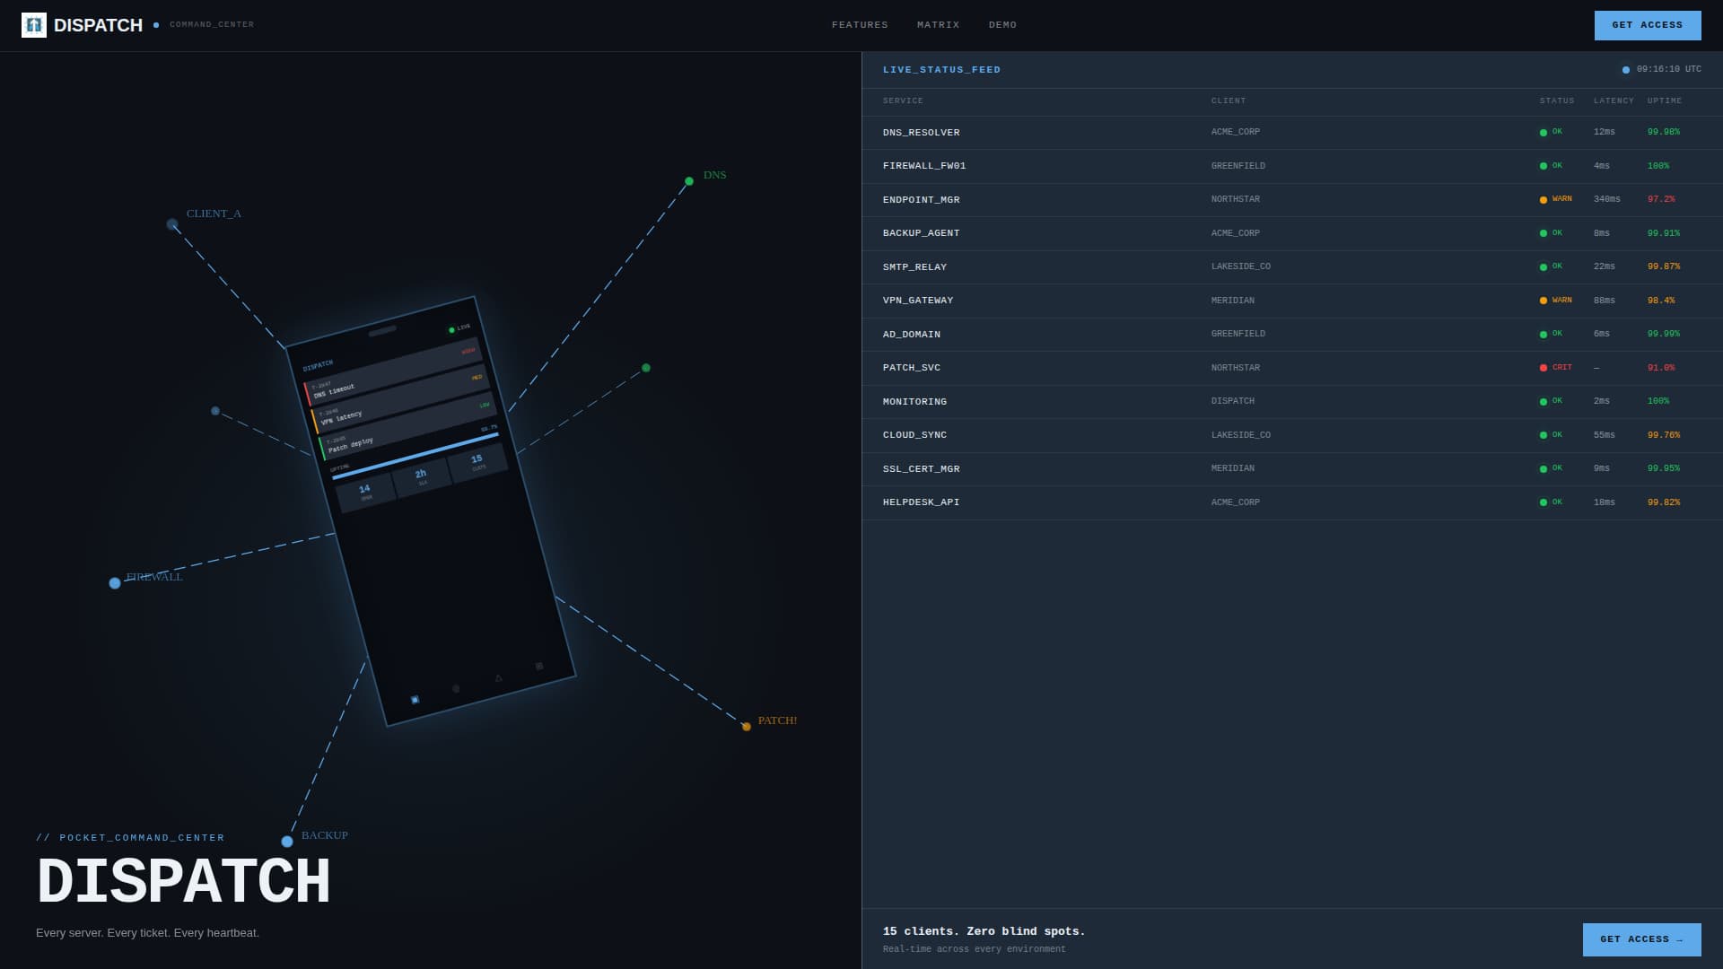Select the HELPDESK_API service name
This screenshot has height=969, width=1723.
921,502
